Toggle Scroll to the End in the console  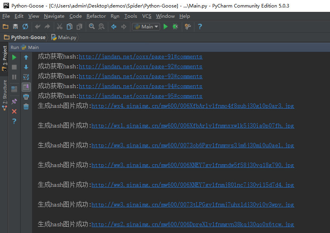click(x=26, y=87)
